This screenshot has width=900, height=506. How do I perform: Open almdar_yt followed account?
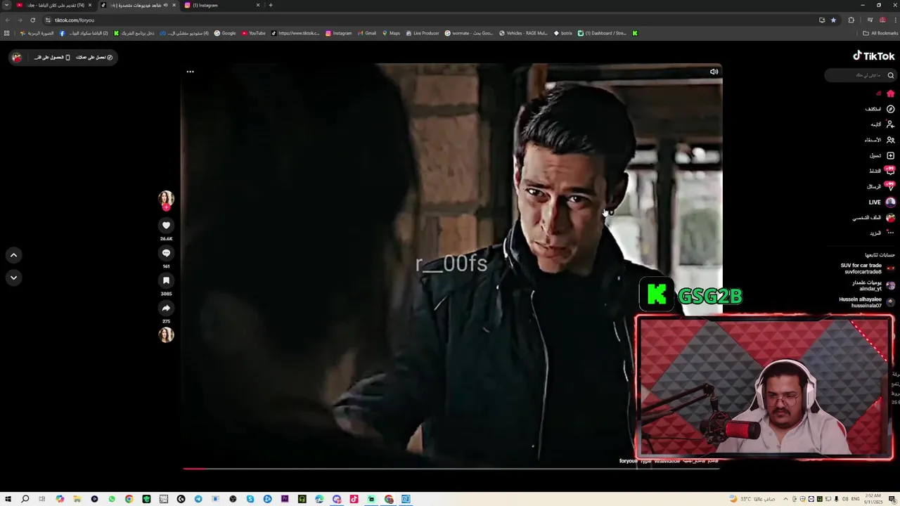tap(873, 285)
